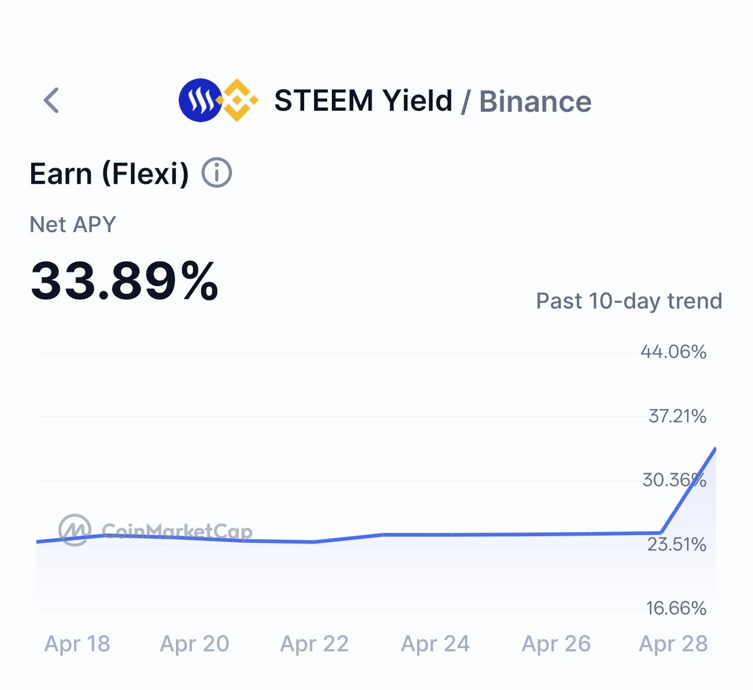Image resolution: width=753 pixels, height=690 pixels.
Task: Click the Past 10-day trend label
Action: pos(629,301)
